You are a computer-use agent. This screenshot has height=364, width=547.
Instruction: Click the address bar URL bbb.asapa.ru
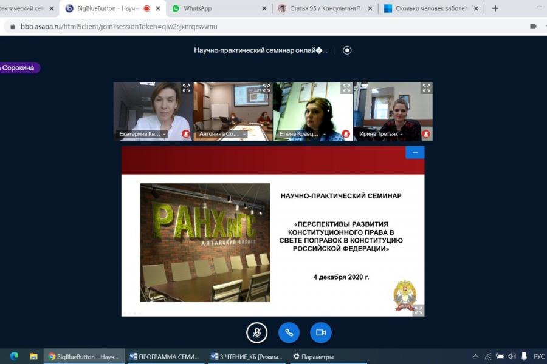coord(119,27)
